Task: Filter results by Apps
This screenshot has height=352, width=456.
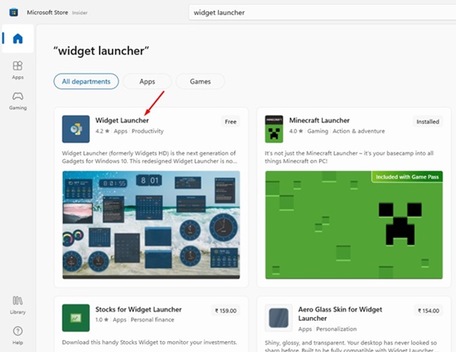Action: coord(147,81)
